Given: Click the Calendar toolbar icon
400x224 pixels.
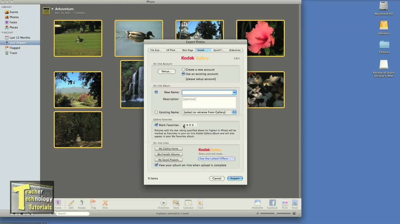Looking at the screenshot, I should tap(188, 204).
